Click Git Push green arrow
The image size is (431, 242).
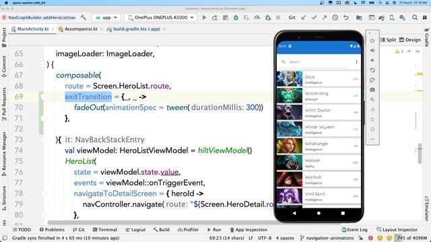pyautogui.click(x=325, y=17)
